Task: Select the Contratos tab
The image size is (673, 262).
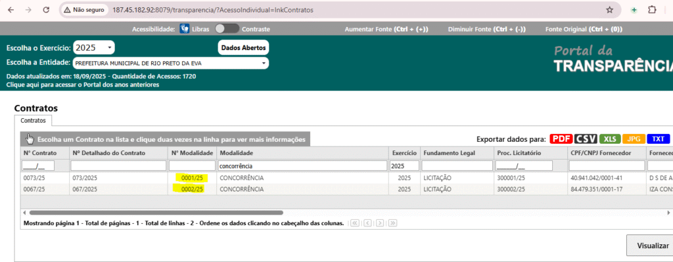Action: (x=33, y=121)
